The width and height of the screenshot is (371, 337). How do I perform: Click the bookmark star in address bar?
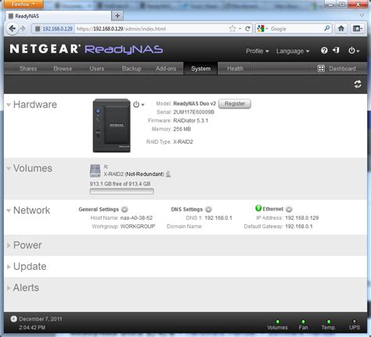pos(232,28)
